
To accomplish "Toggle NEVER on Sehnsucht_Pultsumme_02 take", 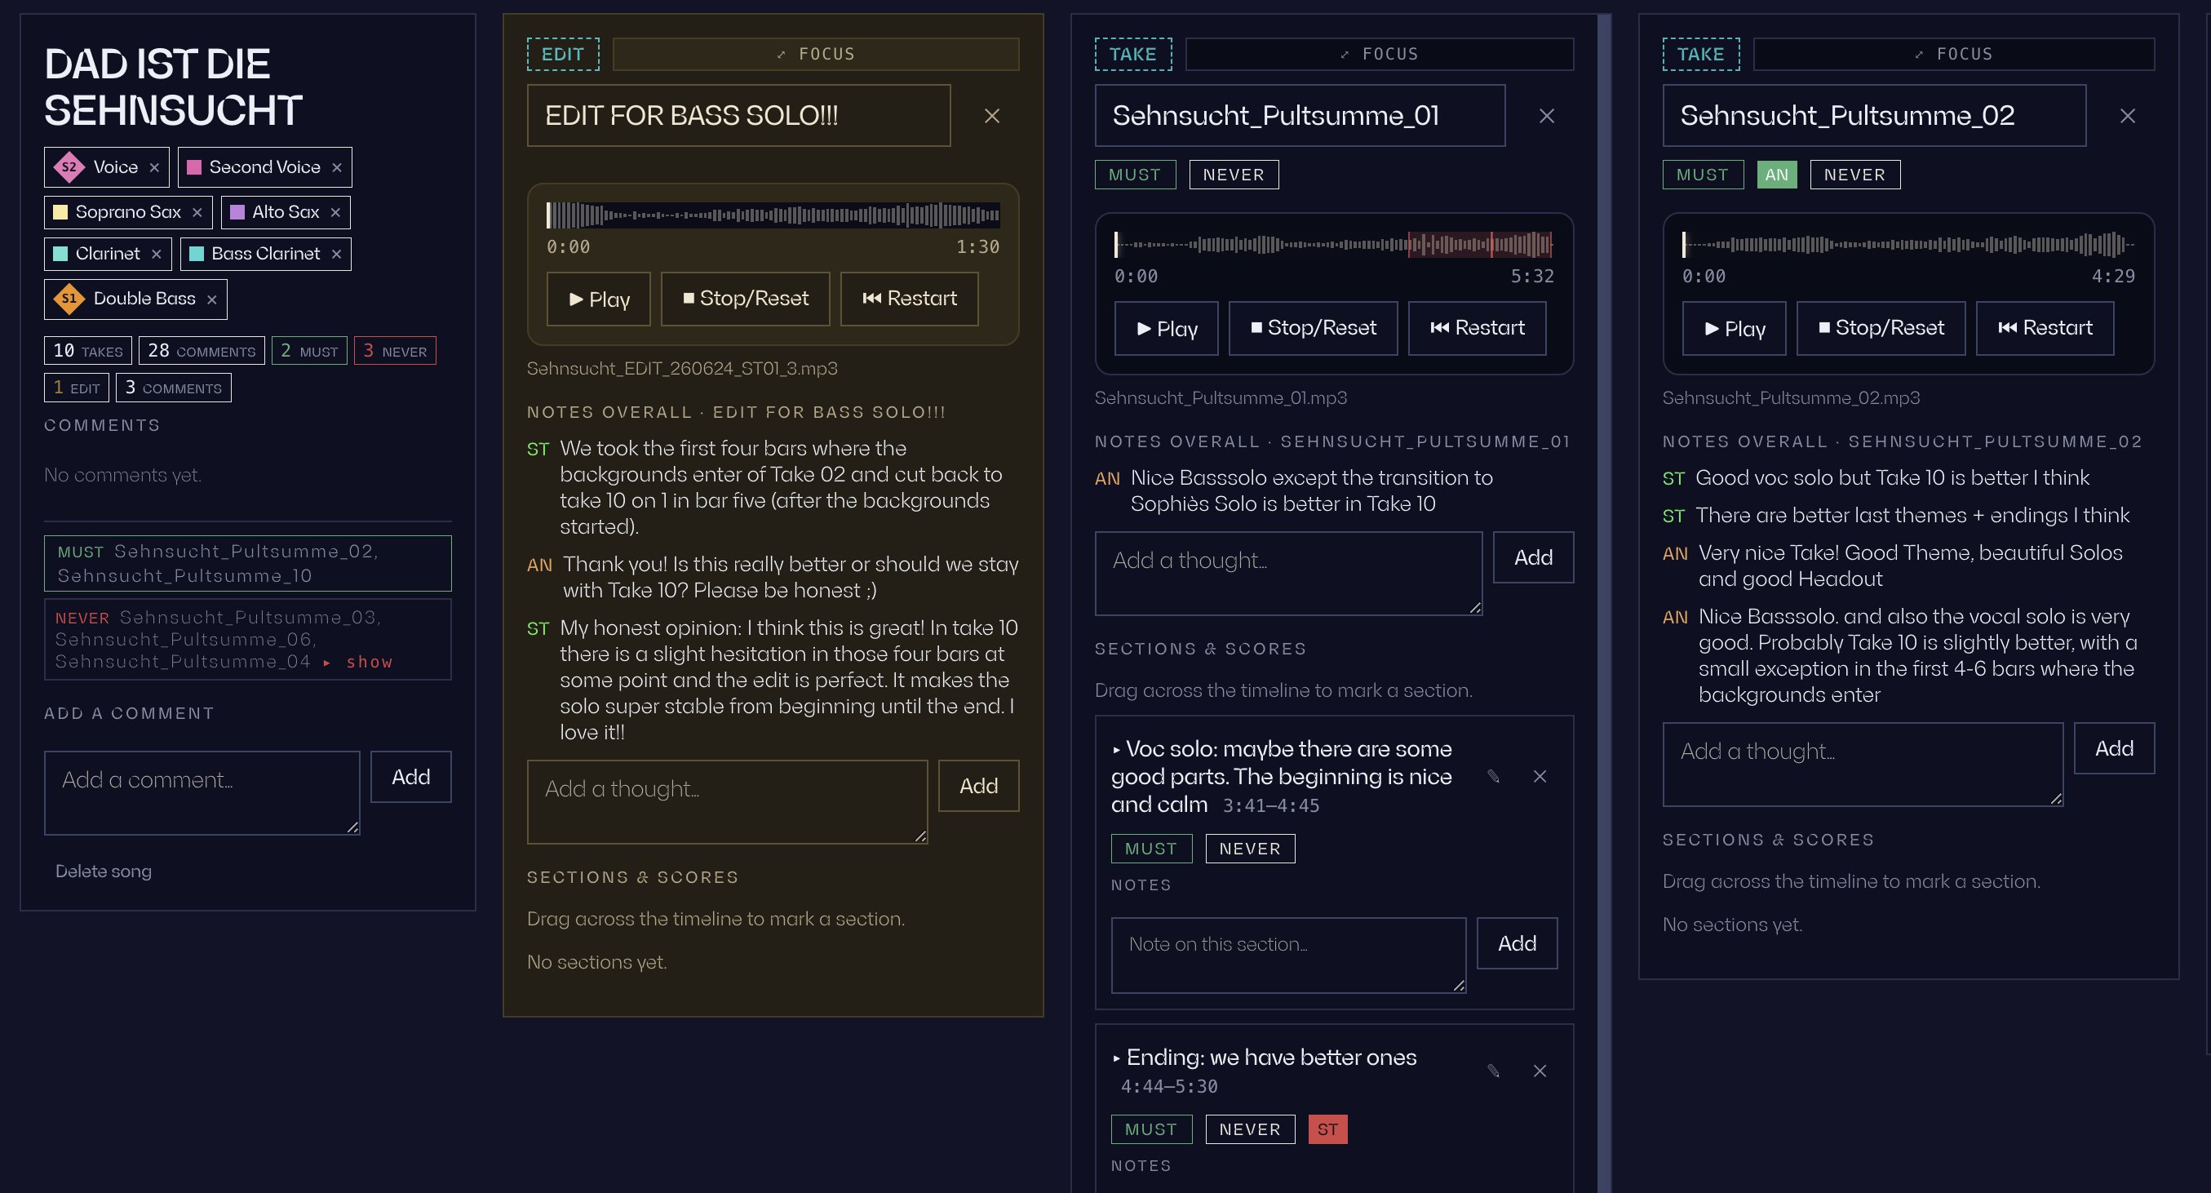I will coord(1854,175).
